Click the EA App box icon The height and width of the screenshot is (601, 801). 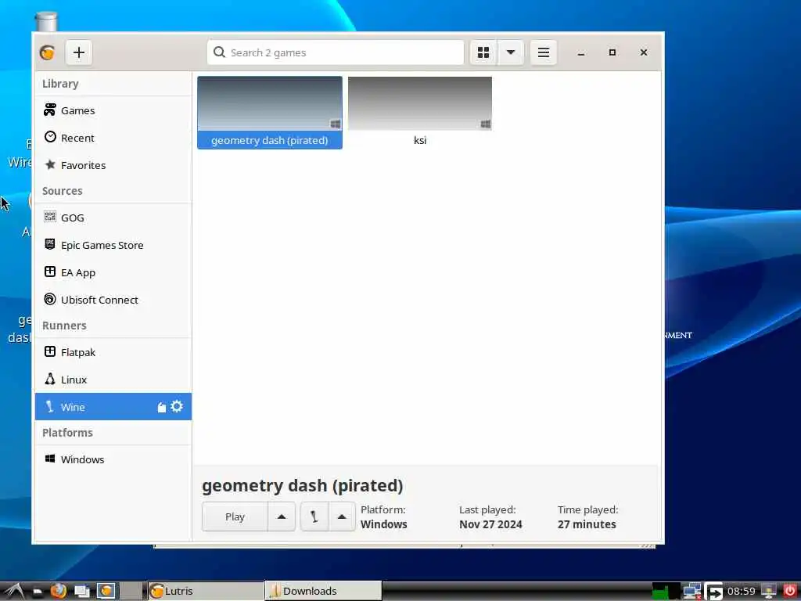(x=49, y=272)
